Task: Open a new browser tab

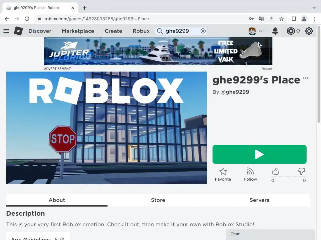Action: pyautogui.click(x=85, y=8)
